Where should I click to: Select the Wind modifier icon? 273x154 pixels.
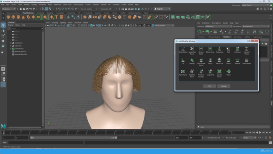[x=228, y=73]
